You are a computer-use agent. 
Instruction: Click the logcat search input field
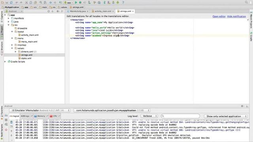tap(180, 116)
